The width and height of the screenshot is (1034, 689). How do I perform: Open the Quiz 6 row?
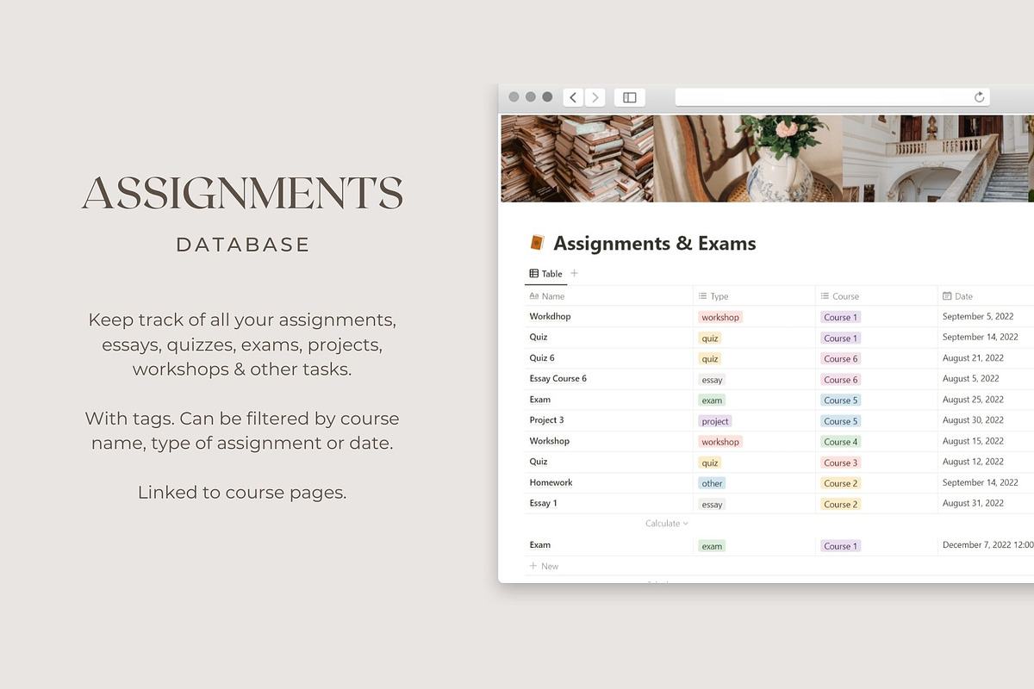[x=542, y=357]
